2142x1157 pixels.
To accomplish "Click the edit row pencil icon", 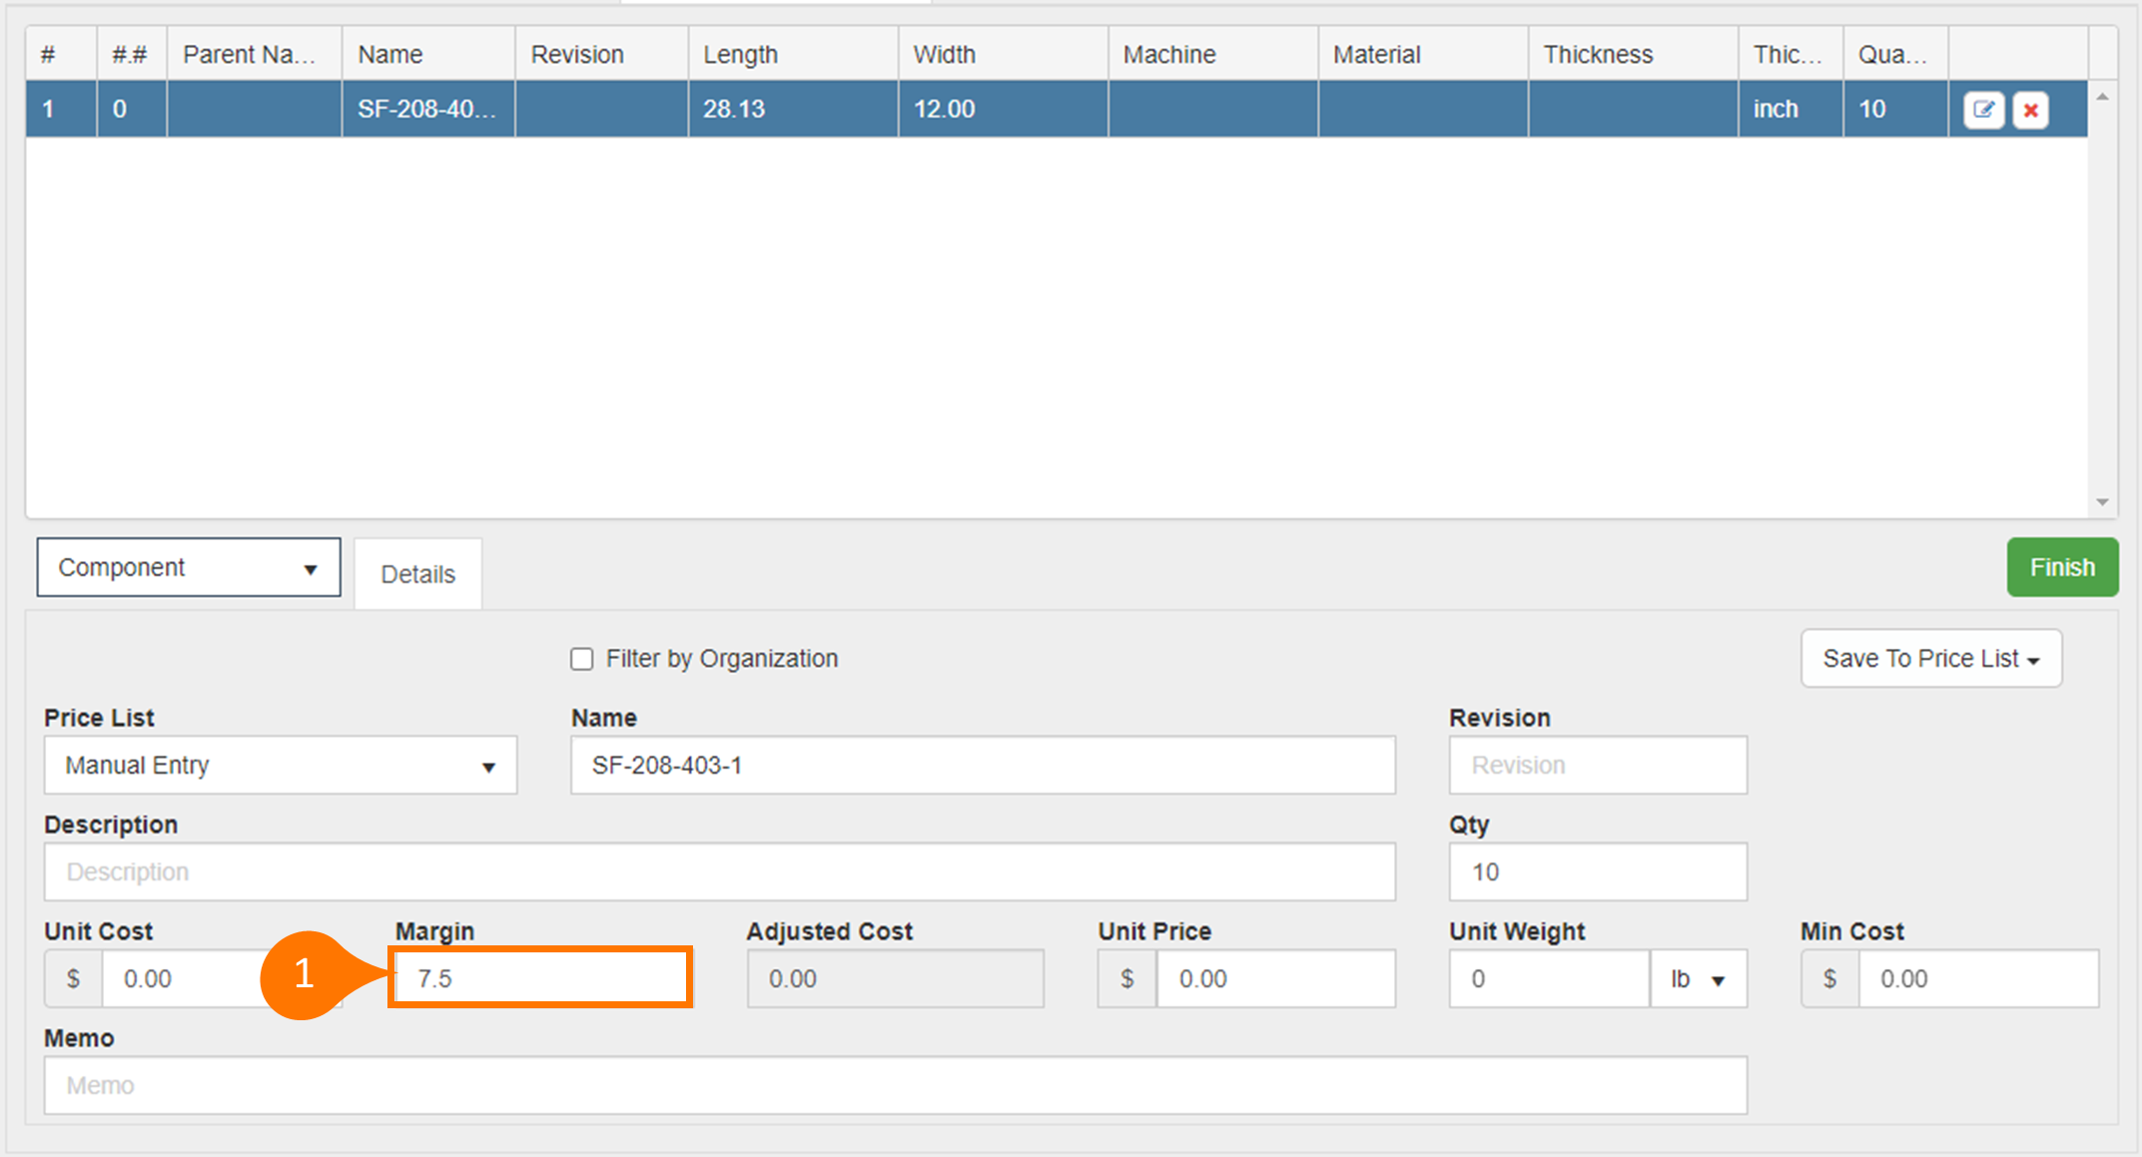I will pyautogui.click(x=1982, y=110).
